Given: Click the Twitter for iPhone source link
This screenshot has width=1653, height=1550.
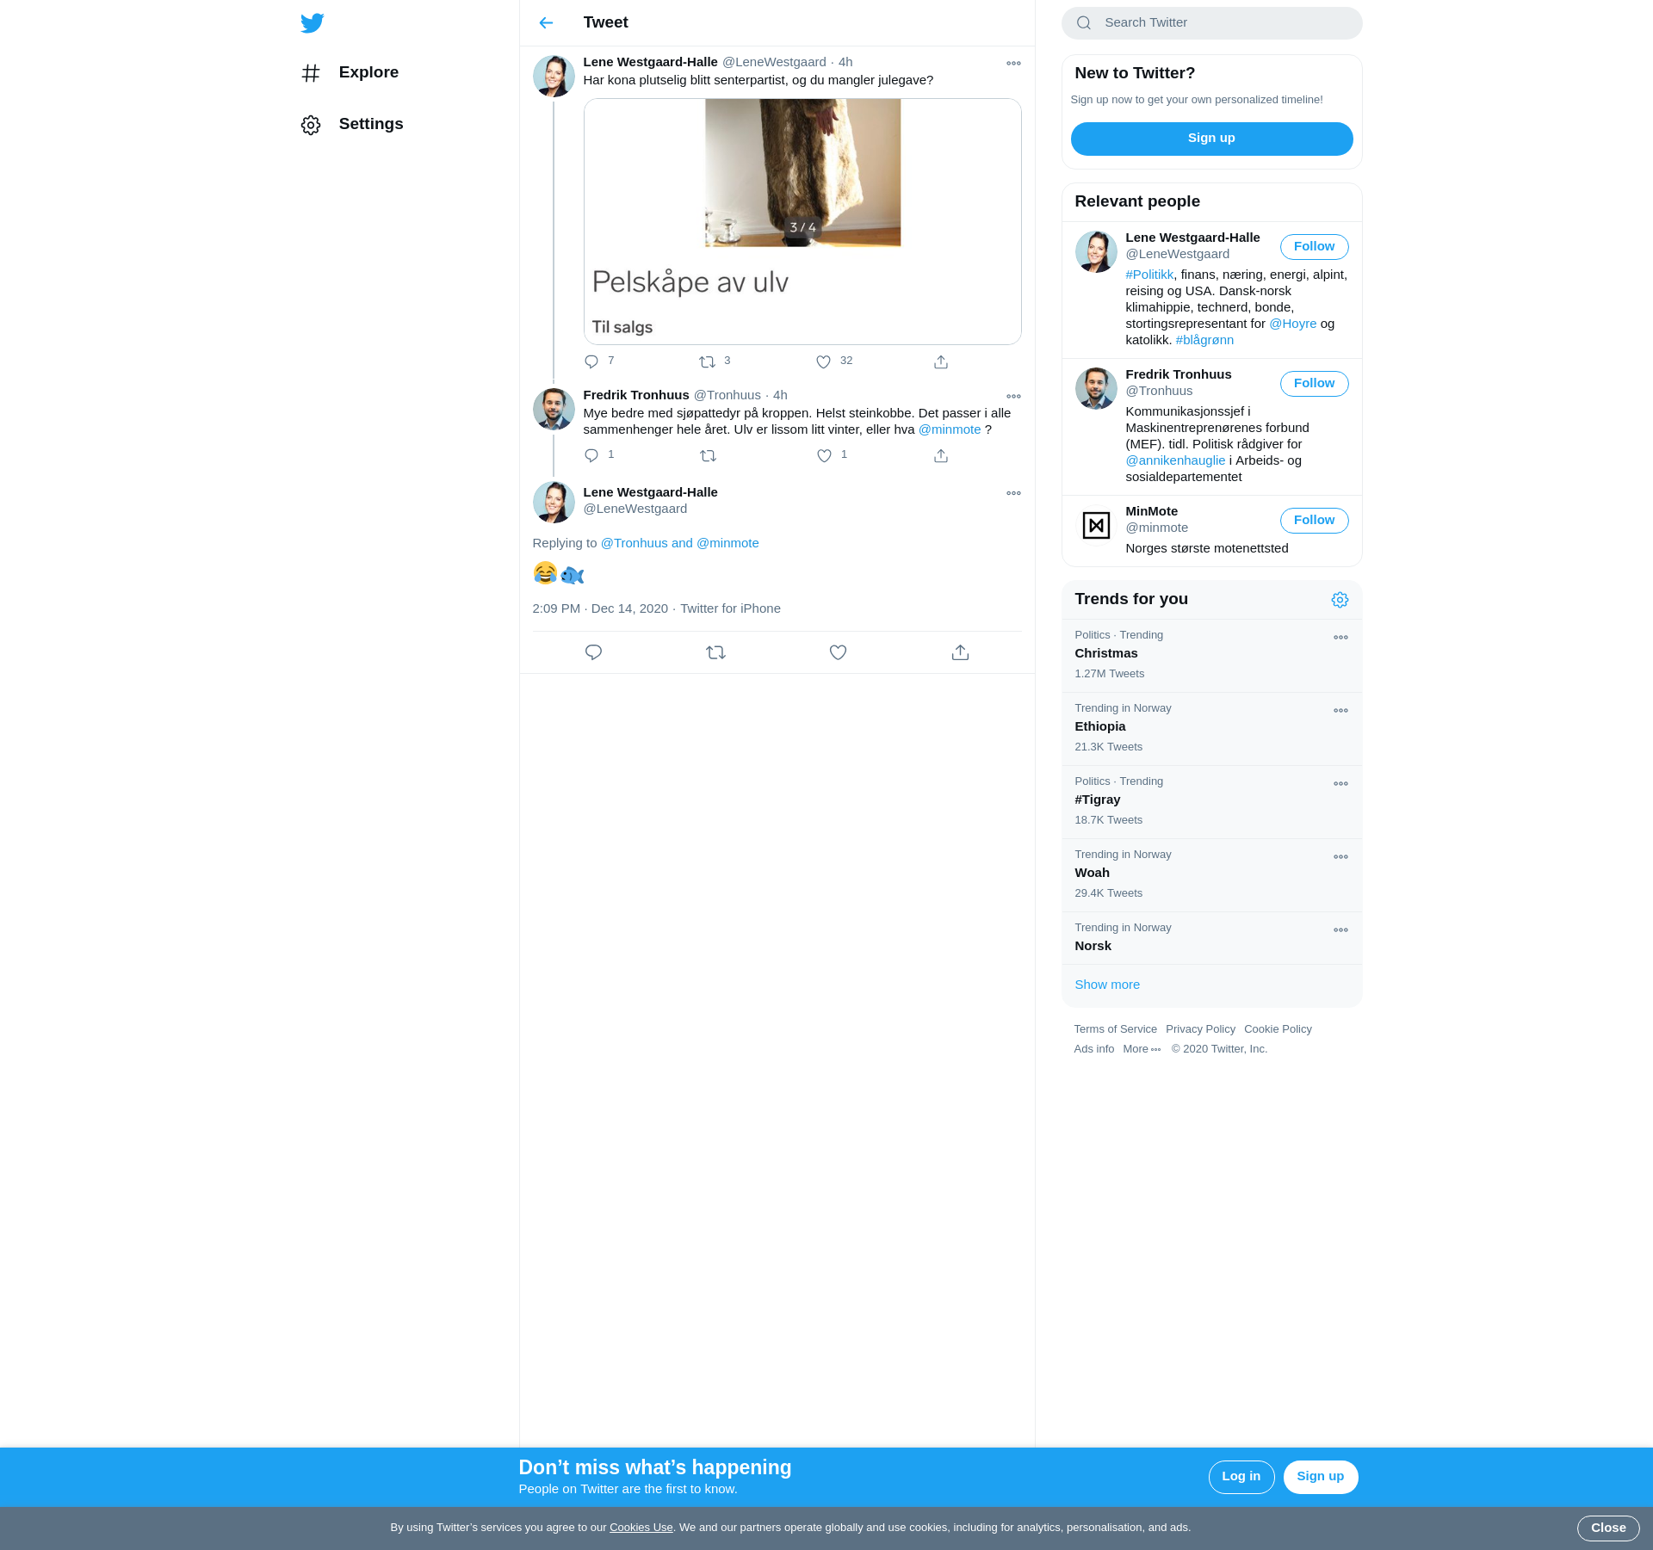Looking at the screenshot, I should 730,608.
